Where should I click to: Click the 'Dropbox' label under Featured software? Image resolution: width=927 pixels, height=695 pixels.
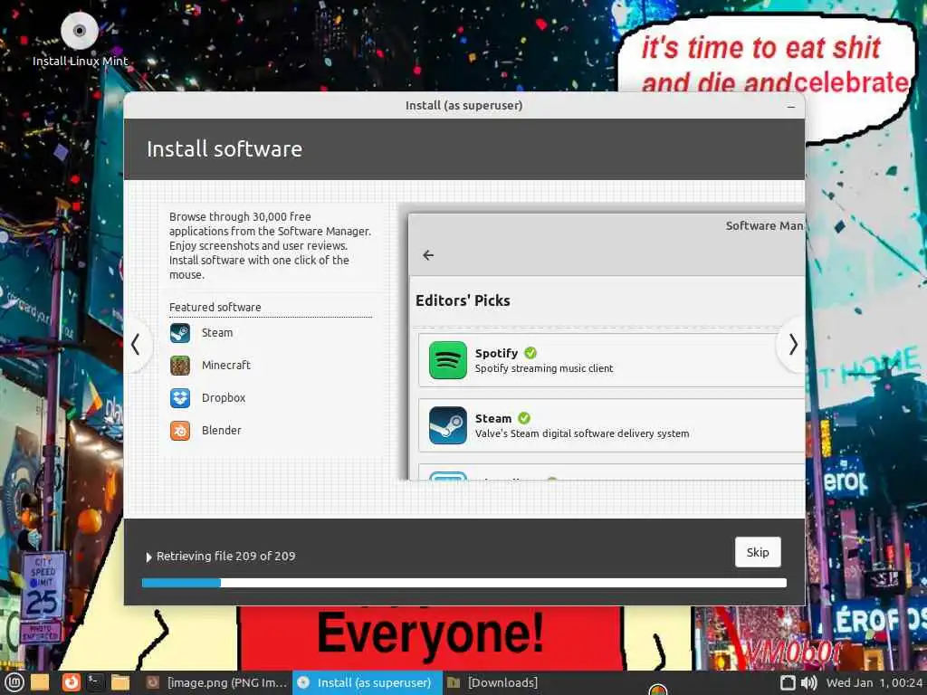click(223, 398)
